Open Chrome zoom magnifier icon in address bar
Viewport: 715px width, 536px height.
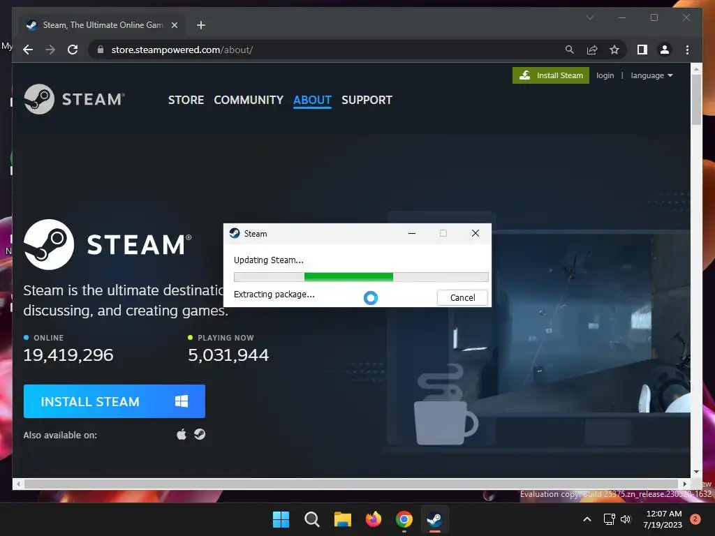(x=570, y=50)
